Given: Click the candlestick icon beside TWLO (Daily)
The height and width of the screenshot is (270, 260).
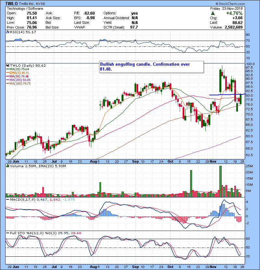Looking at the screenshot, I should click(x=8, y=65).
